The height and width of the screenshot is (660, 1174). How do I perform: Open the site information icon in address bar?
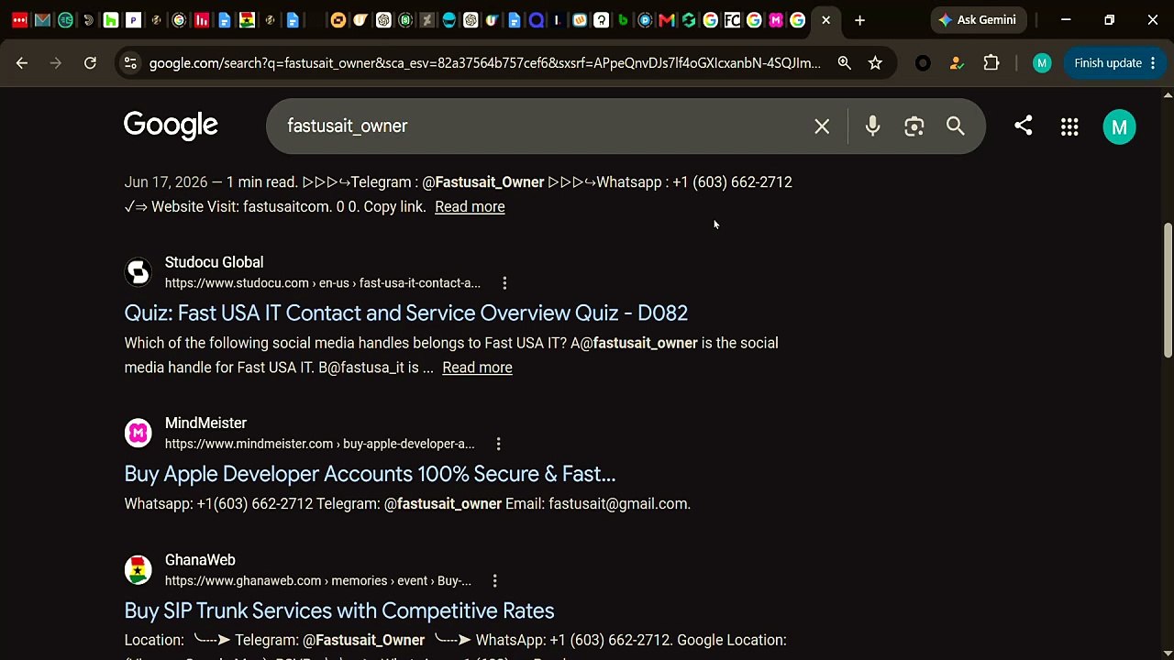click(x=130, y=63)
